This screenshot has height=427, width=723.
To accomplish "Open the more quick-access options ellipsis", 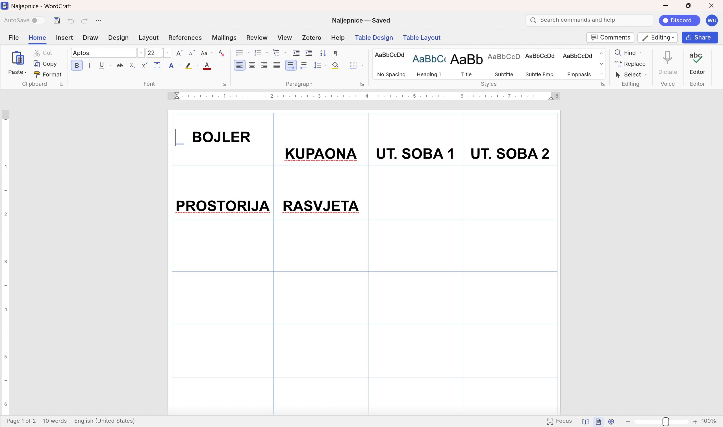I will coord(98,20).
